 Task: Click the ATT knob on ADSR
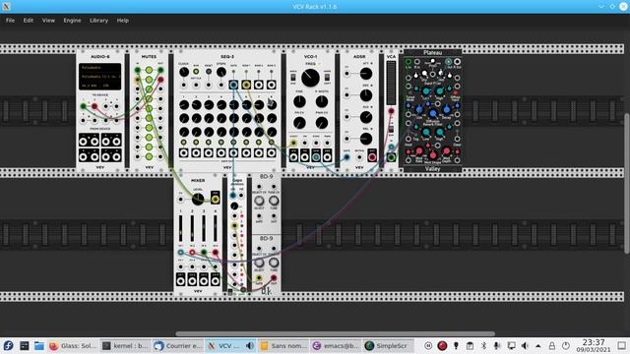click(365, 74)
